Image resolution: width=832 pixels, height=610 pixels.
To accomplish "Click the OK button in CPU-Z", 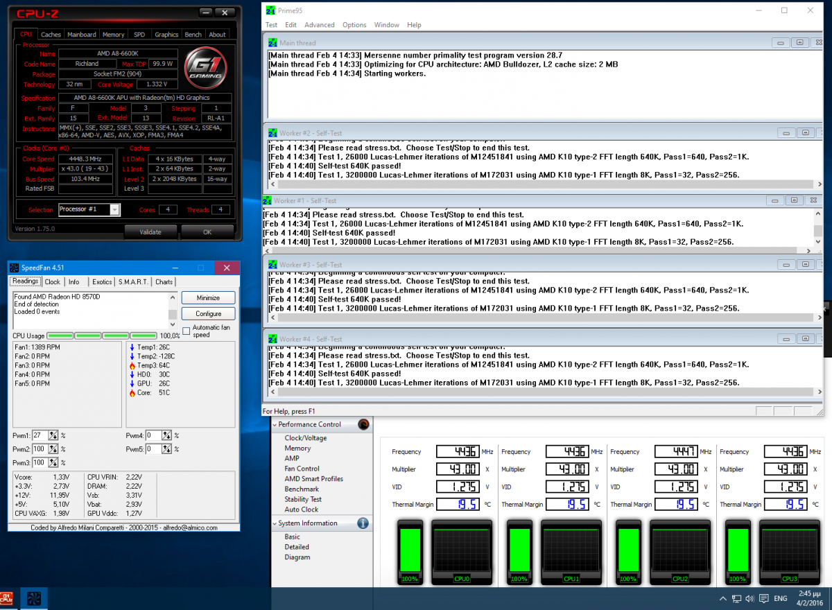I will click(x=207, y=232).
